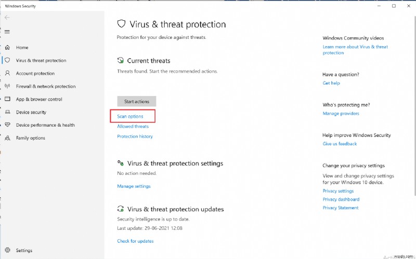
Task: Click the Device performance & health heart icon
Action: (x=7, y=125)
